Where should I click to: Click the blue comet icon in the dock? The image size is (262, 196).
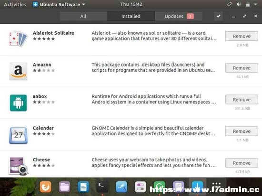tap(121, 187)
